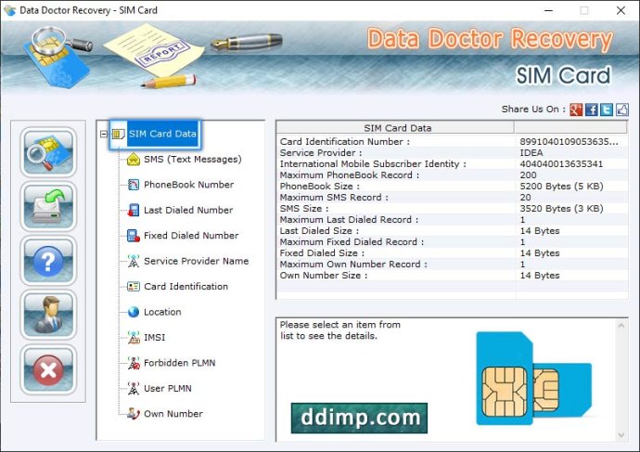Click the icon beside Fixed Dialed Number

point(134,236)
